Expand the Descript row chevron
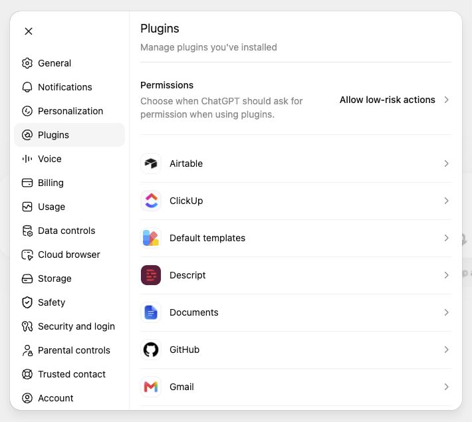This screenshot has height=422, width=472. (447, 275)
